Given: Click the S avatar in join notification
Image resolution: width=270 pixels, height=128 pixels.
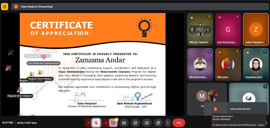Looking at the screenshot, I should coord(215,109).
